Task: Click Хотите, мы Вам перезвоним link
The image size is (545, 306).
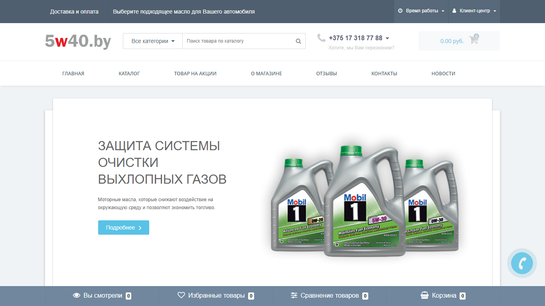Action: coord(361,48)
